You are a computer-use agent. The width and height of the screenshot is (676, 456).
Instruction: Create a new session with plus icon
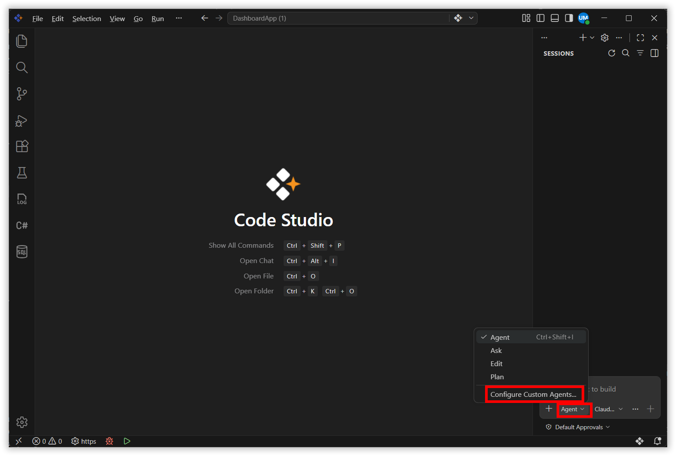pos(583,38)
